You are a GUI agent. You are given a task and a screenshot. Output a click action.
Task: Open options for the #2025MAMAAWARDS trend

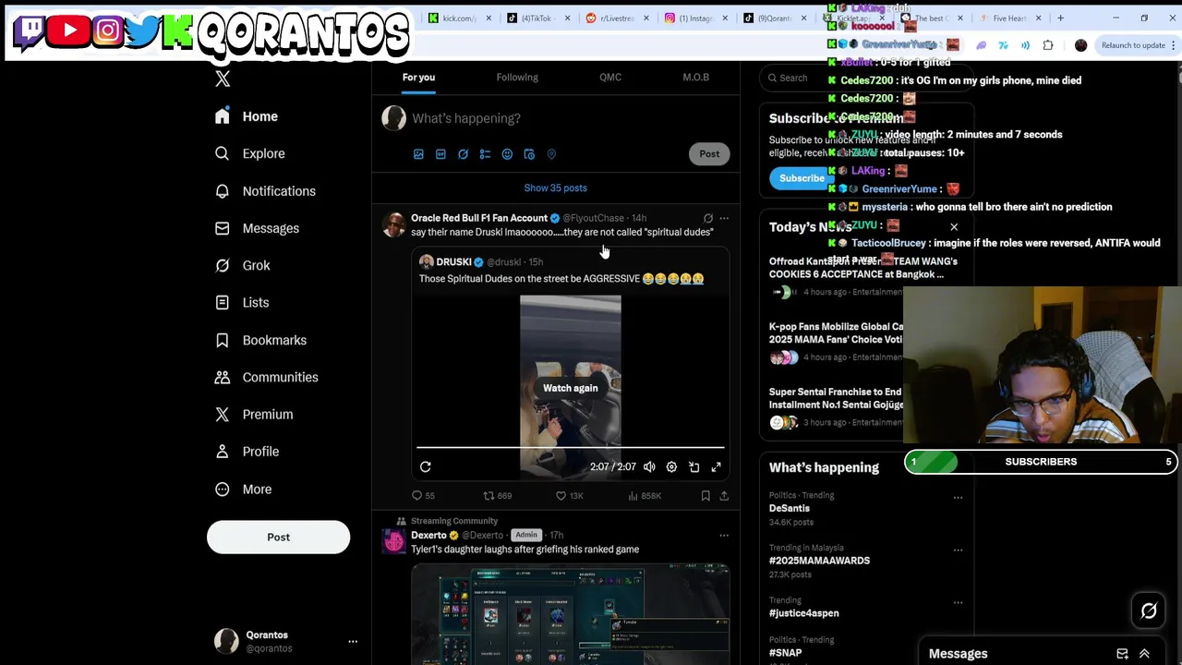958,550
